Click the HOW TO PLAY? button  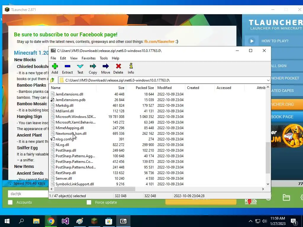[x=275, y=41]
